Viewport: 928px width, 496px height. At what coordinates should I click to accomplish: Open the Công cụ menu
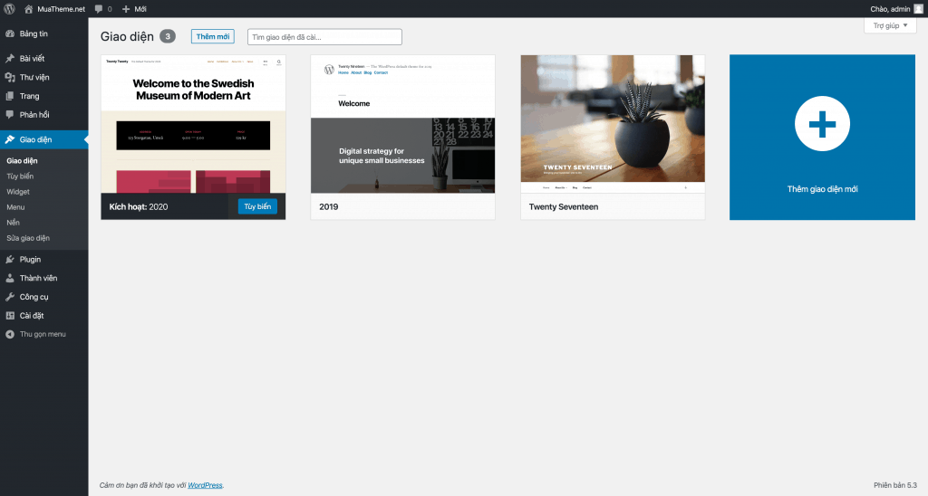(x=43, y=297)
